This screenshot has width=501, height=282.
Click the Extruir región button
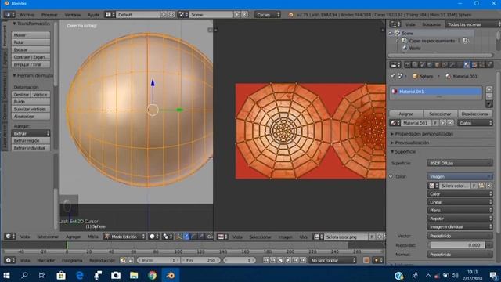[31, 141]
